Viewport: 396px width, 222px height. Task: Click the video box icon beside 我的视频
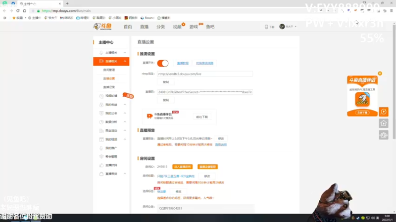101,139
